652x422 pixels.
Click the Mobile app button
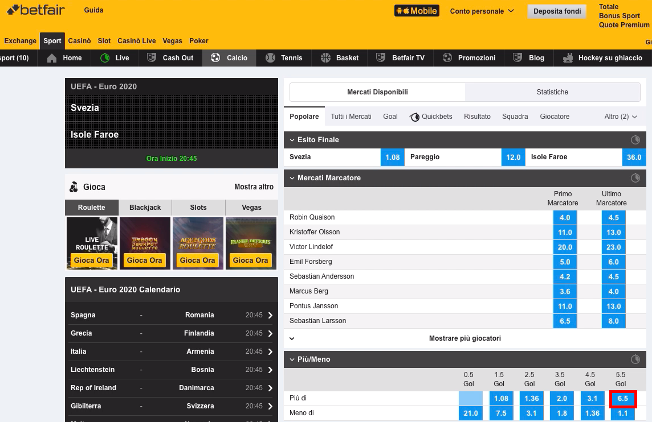coord(417,11)
